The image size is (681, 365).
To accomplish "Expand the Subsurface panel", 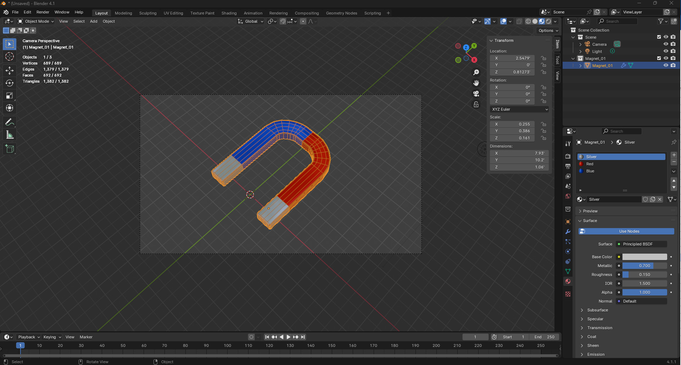I will pos(597,310).
